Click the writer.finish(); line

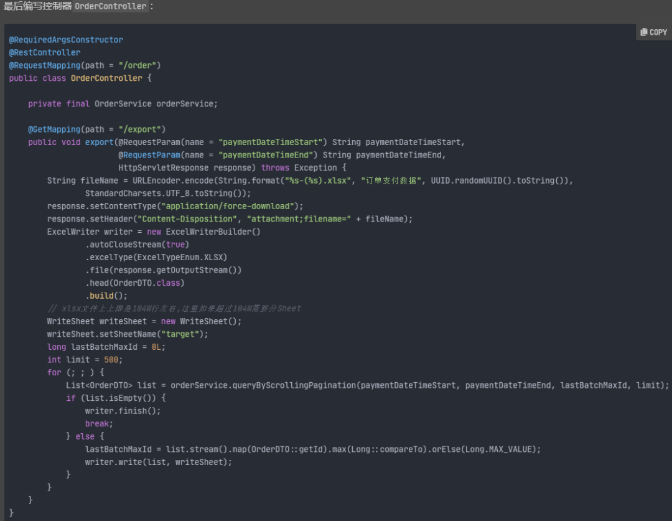coord(123,411)
